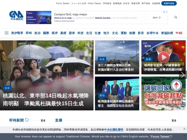
Task: Go to the 證券 menu
Action: tap(72, 33)
